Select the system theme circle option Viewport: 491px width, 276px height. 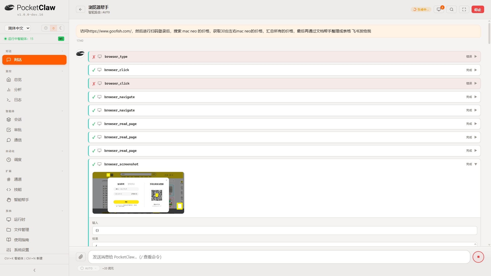tap(53, 28)
